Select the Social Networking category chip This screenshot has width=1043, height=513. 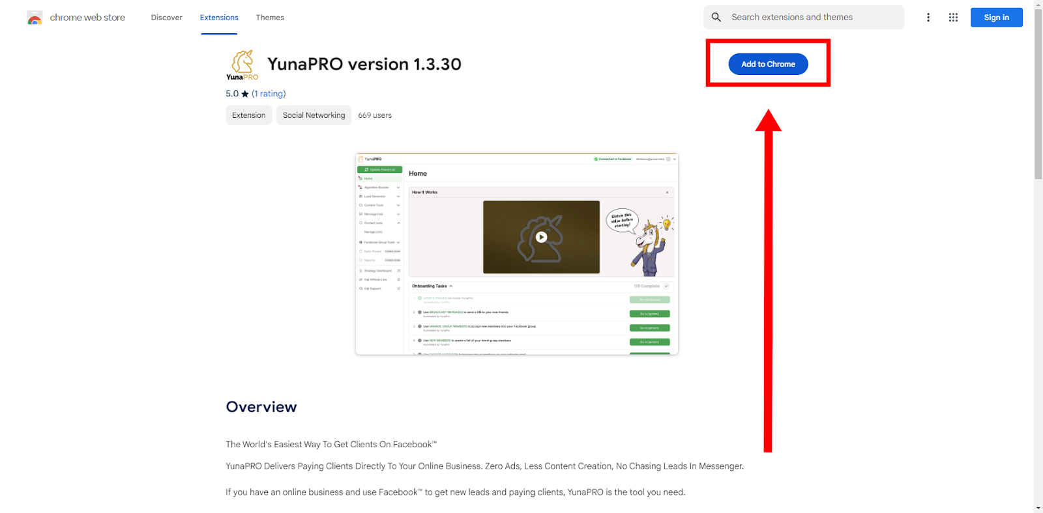coord(314,115)
